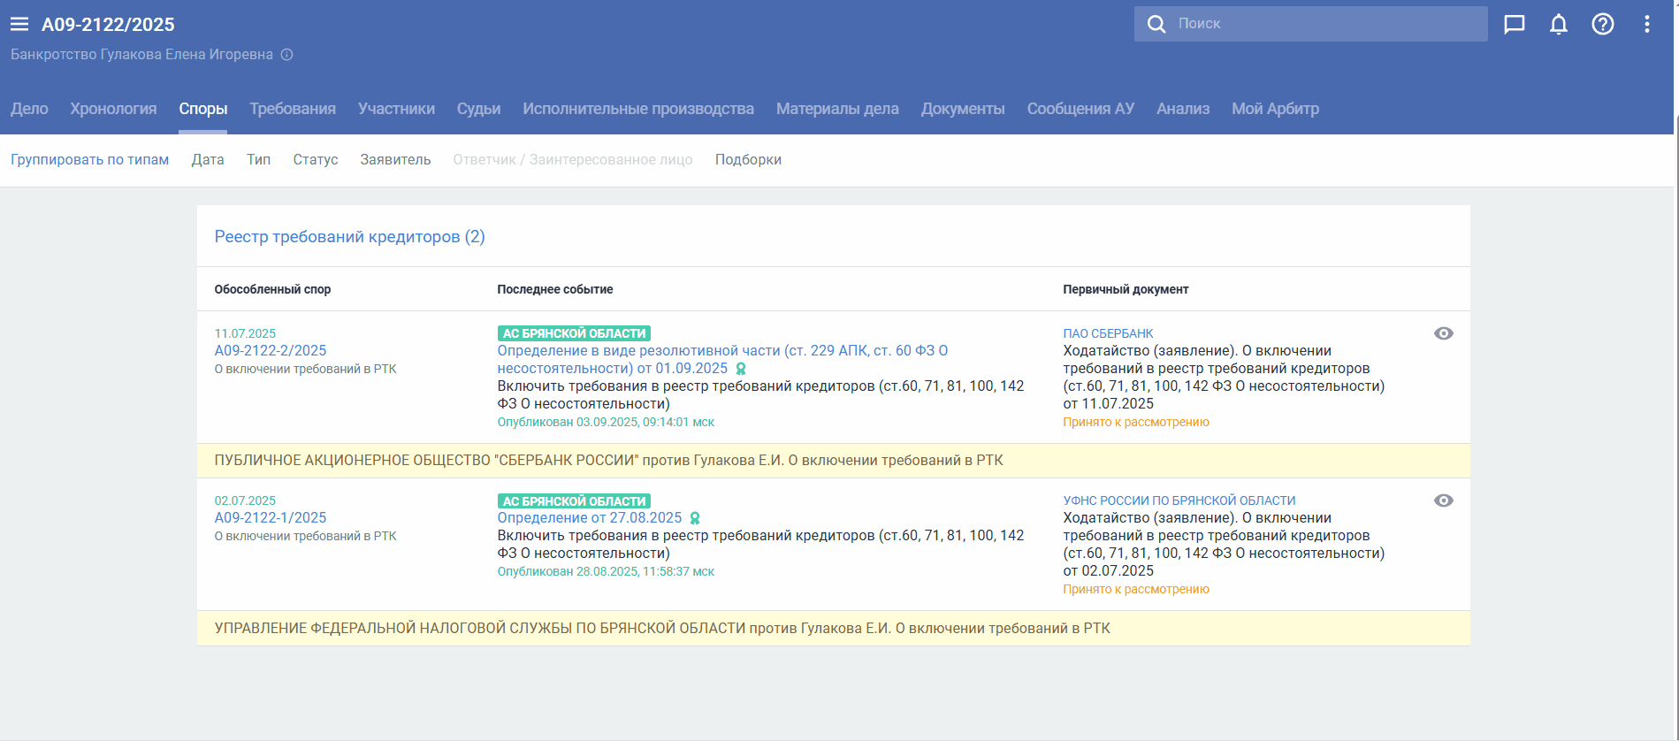Open the Дата filter dropdown
The height and width of the screenshot is (741, 1679).
208,160
